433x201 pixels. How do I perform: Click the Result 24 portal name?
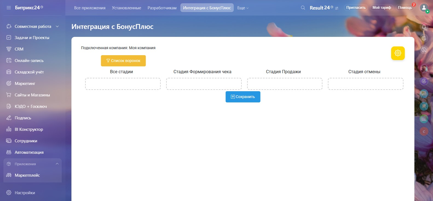pyautogui.click(x=321, y=8)
